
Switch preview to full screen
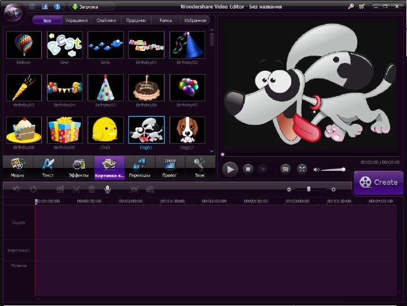tap(302, 169)
